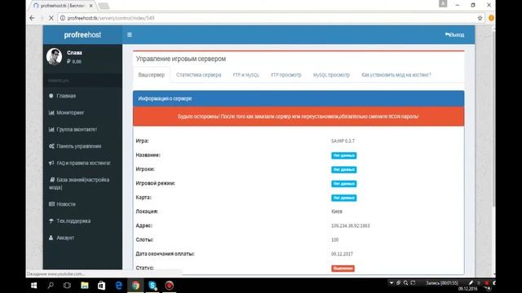Viewport: 522px width, 293px height.
Task: Stop page loading with the X button
Action: click(x=51, y=18)
